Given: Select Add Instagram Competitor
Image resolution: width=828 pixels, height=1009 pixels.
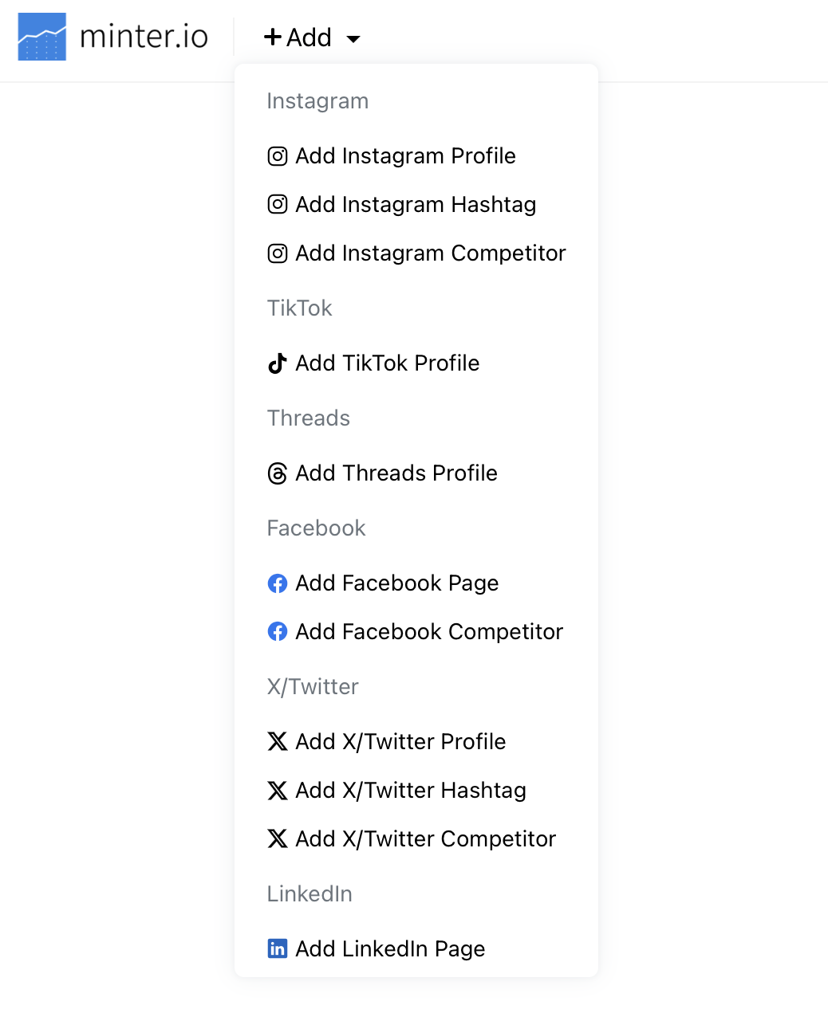Looking at the screenshot, I should [430, 253].
